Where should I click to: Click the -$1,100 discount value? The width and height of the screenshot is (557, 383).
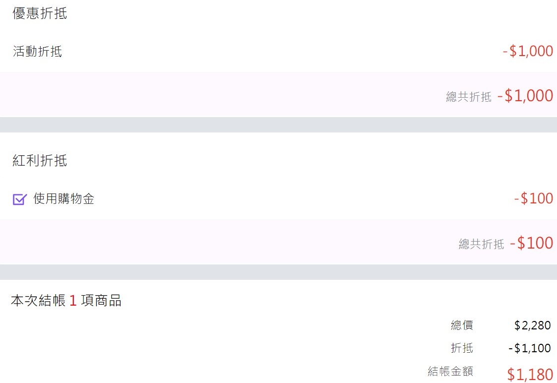coord(530,348)
